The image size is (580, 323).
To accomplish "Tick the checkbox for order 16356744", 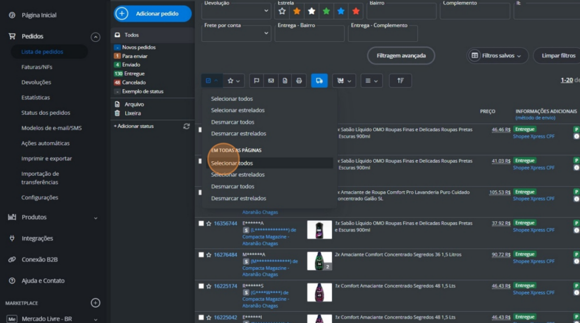I will coord(201,223).
